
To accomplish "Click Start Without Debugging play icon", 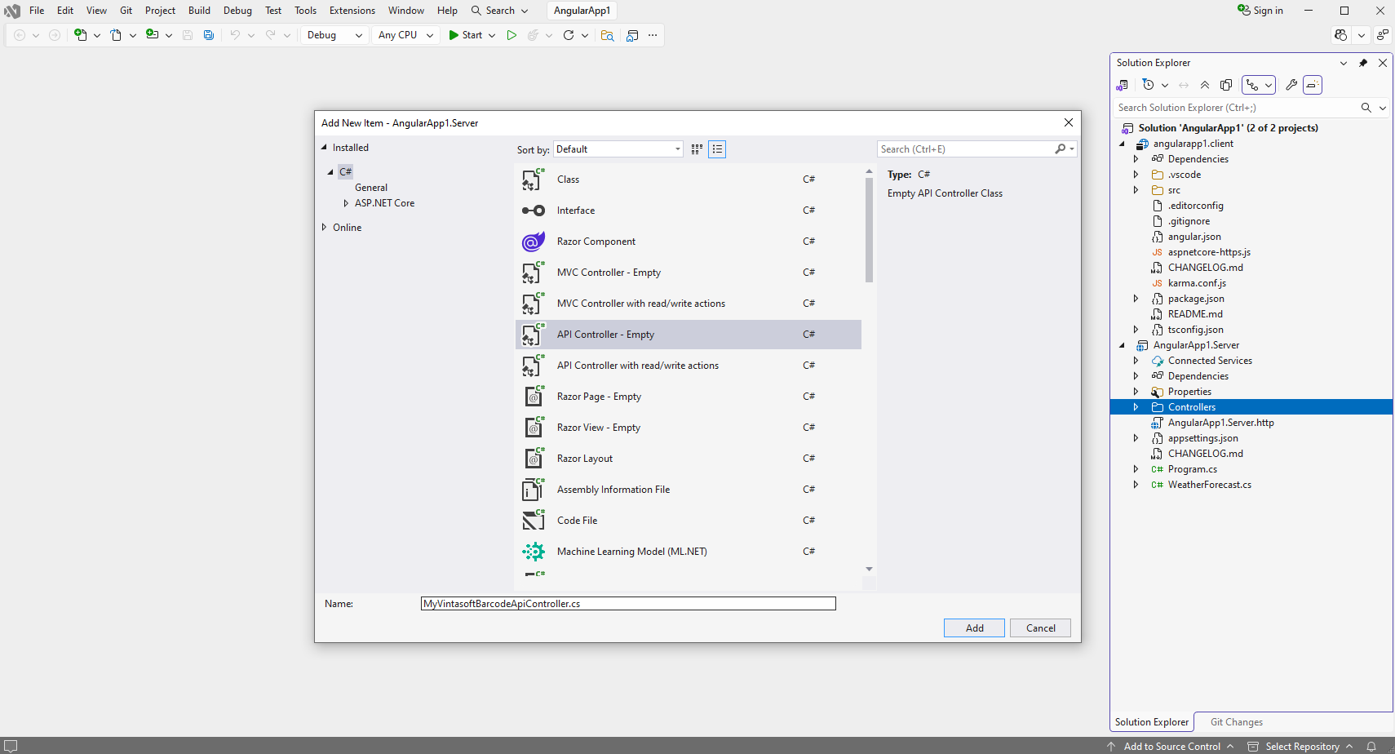I will [511, 35].
